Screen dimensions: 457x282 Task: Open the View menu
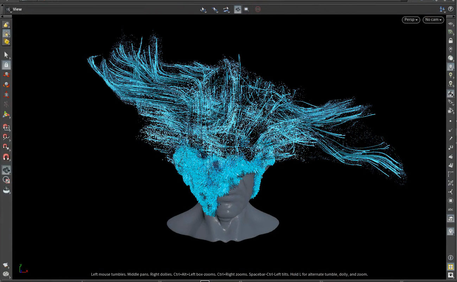pyautogui.click(x=17, y=9)
